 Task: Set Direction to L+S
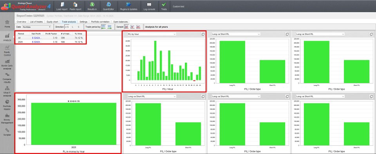click(67, 27)
